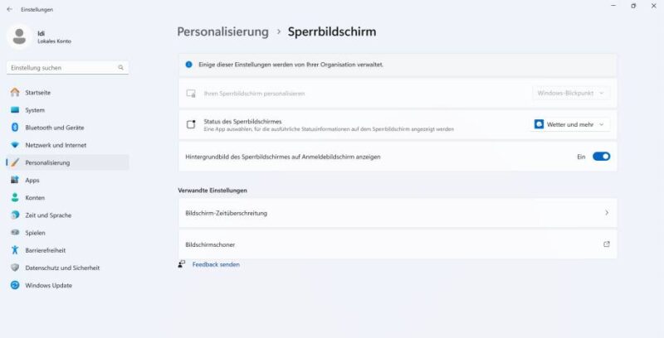Expand Bildschirm-Zeitüberschreitung chevron
The image size is (664, 338).
point(606,213)
